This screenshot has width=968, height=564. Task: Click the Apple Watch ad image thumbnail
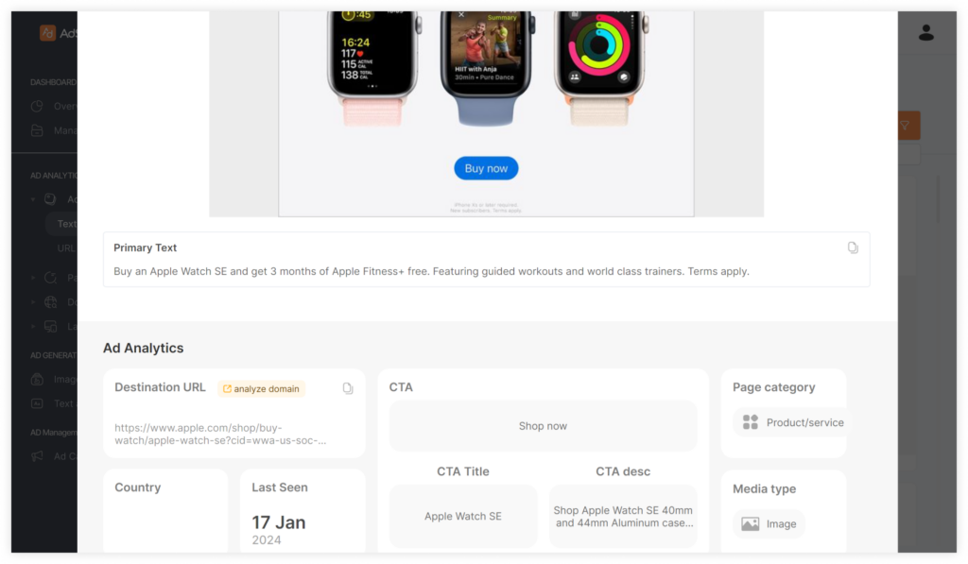486,113
